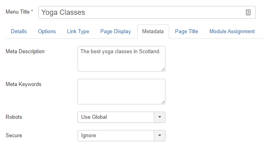
Task: Click the Robots dropdown arrow
Action: [160, 117]
